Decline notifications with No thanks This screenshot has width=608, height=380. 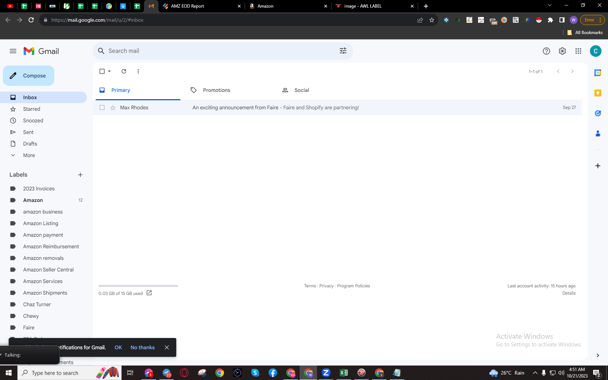[x=143, y=347]
